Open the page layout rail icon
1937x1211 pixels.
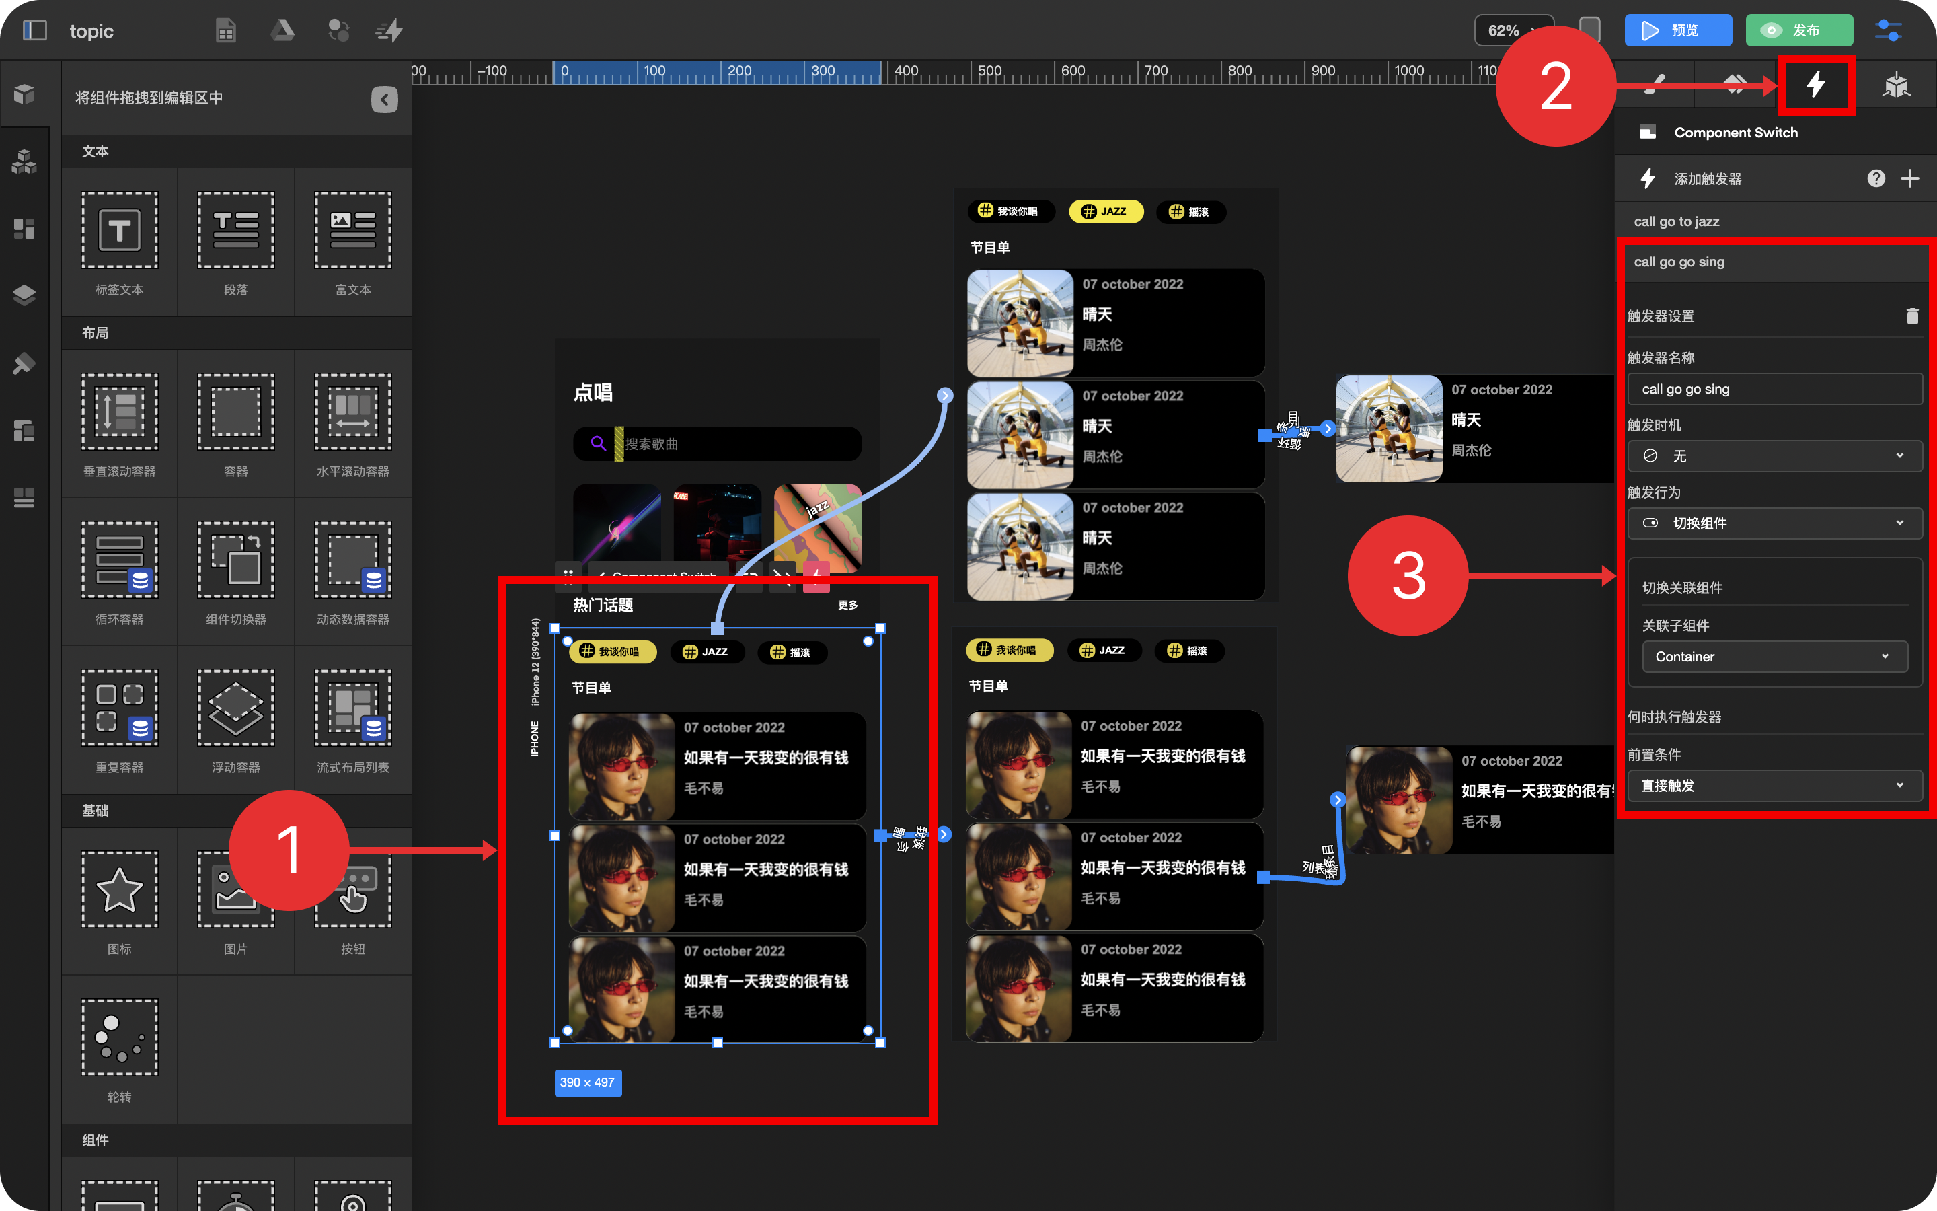click(x=24, y=431)
